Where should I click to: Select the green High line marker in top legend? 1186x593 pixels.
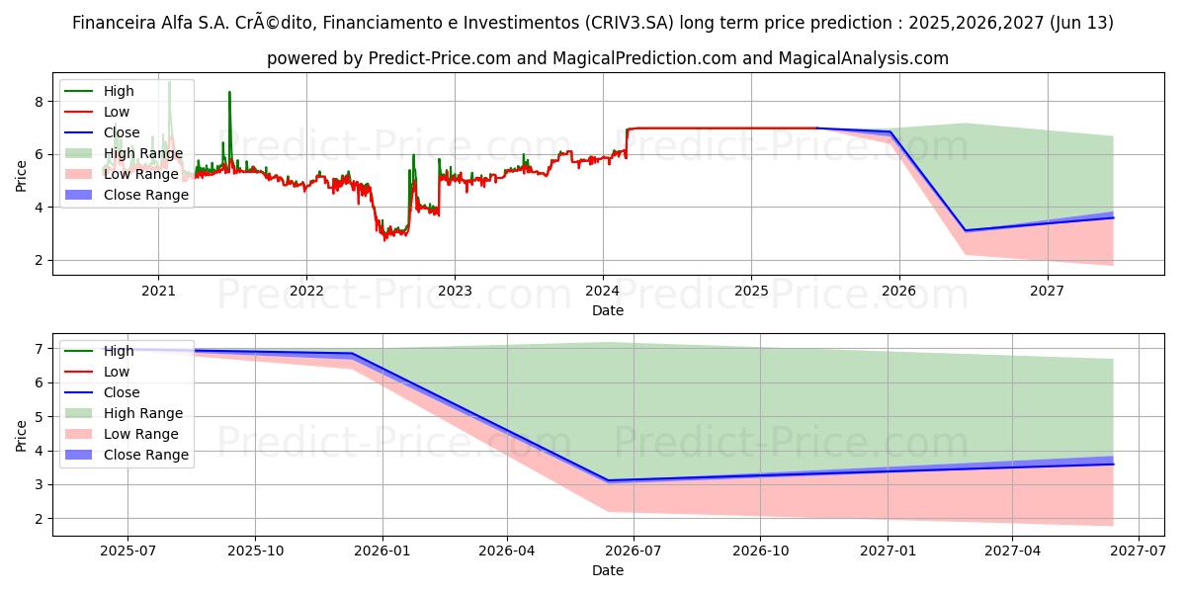[79, 91]
